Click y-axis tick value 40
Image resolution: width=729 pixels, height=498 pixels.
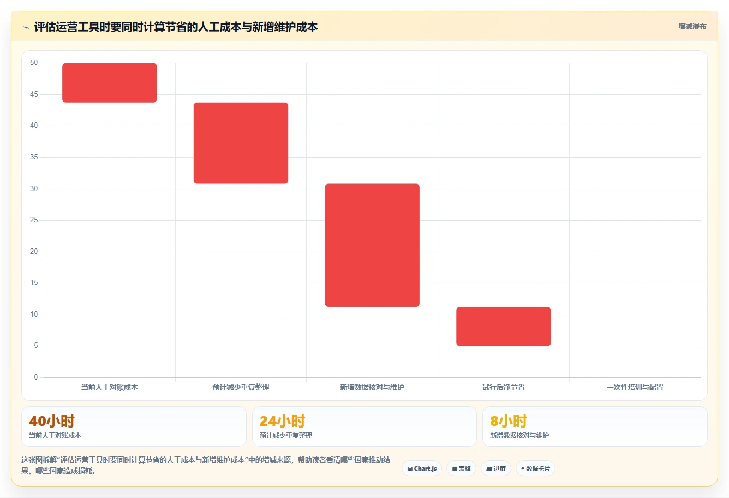pos(34,126)
